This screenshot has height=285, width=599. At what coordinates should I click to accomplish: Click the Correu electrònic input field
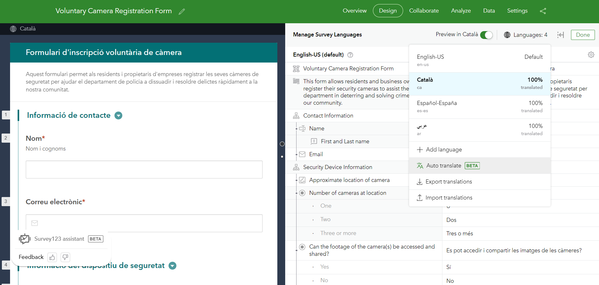point(144,223)
